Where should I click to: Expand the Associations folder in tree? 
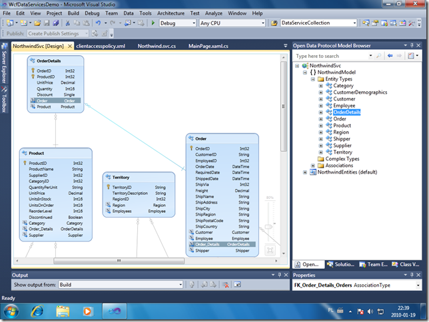tap(313, 166)
